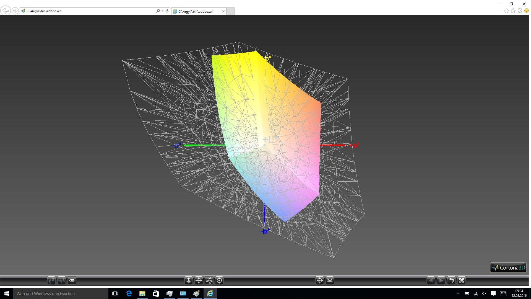Open the Windows Start menu
The height and width of the screenshot is (299, 531).
pos(7,293)
